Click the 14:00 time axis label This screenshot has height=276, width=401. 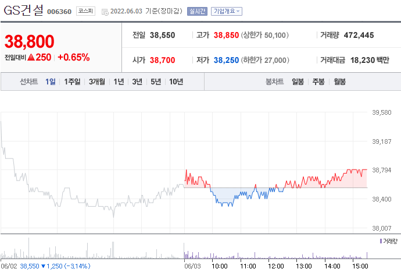332,266
